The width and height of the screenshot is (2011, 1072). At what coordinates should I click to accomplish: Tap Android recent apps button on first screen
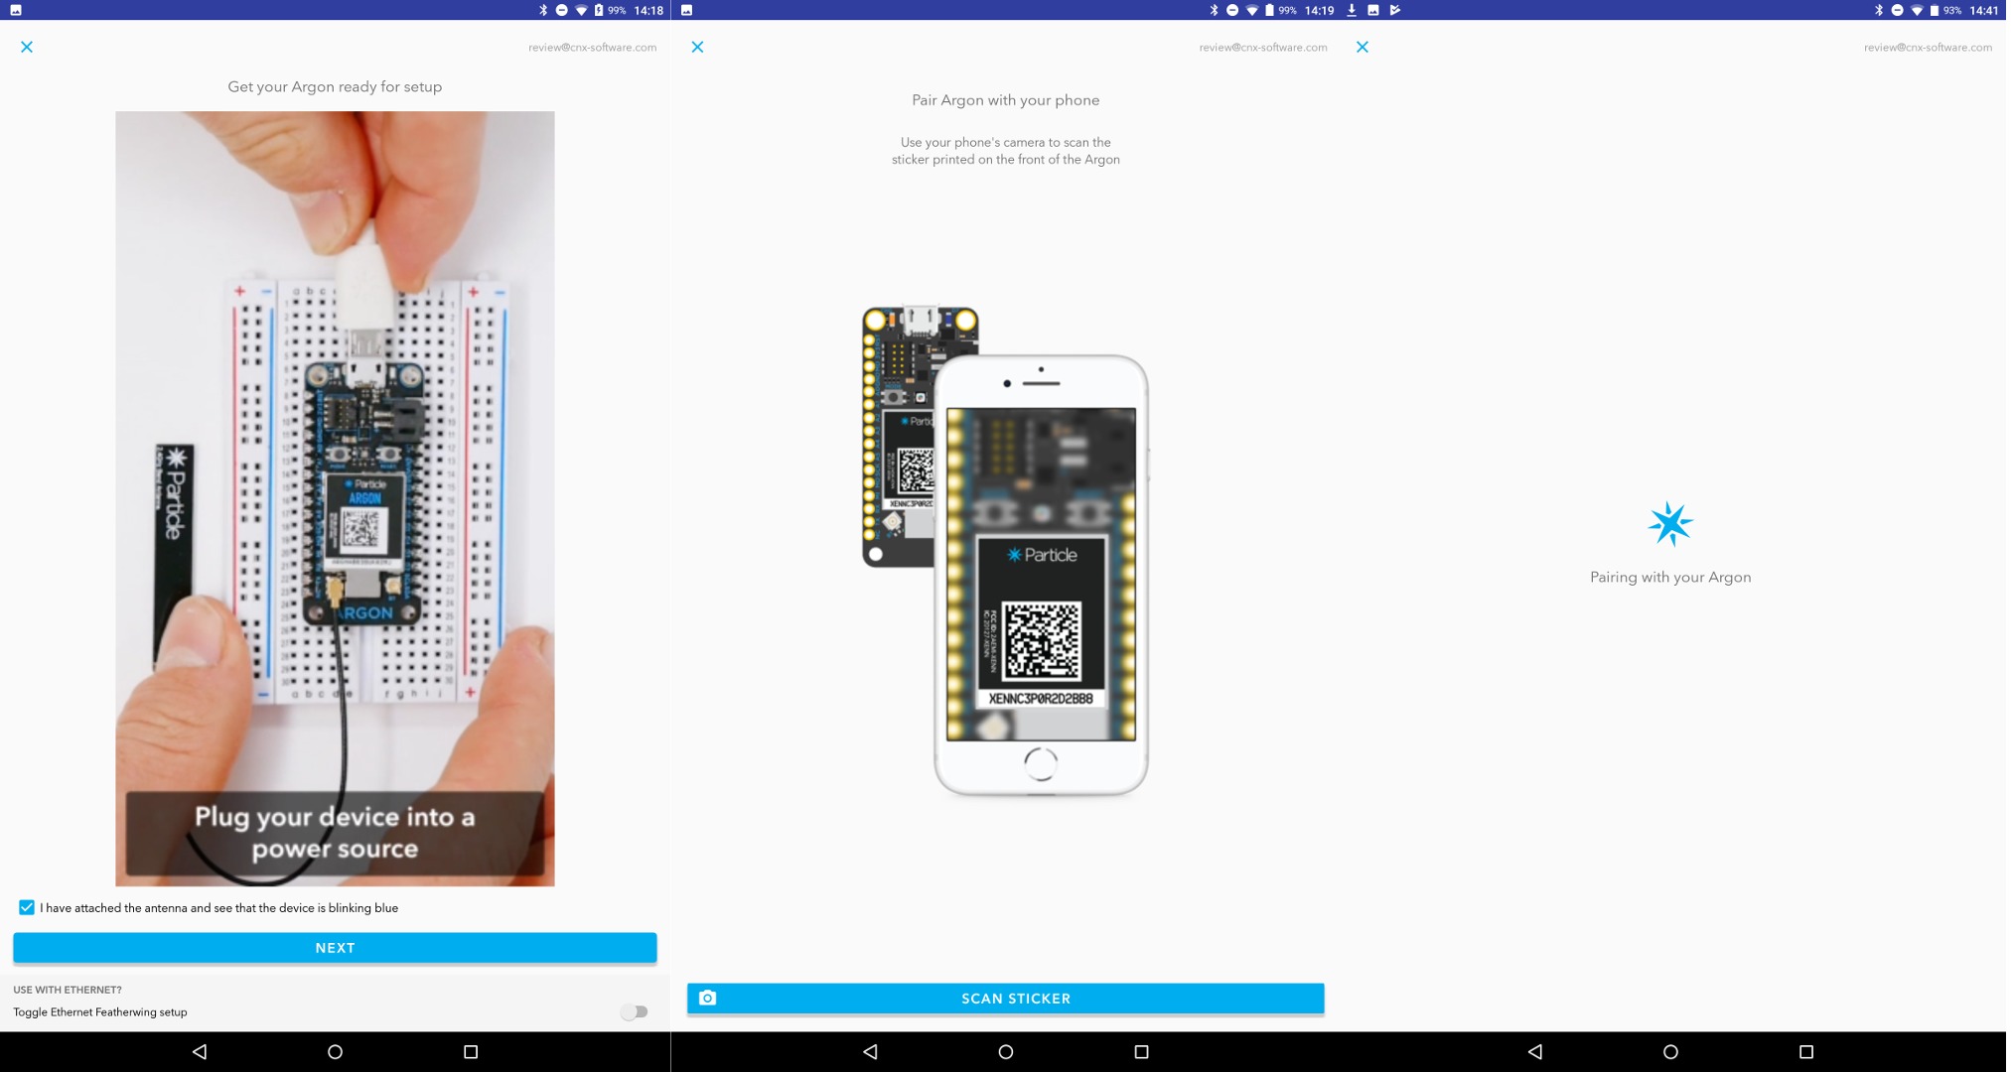coord(471,1051)
